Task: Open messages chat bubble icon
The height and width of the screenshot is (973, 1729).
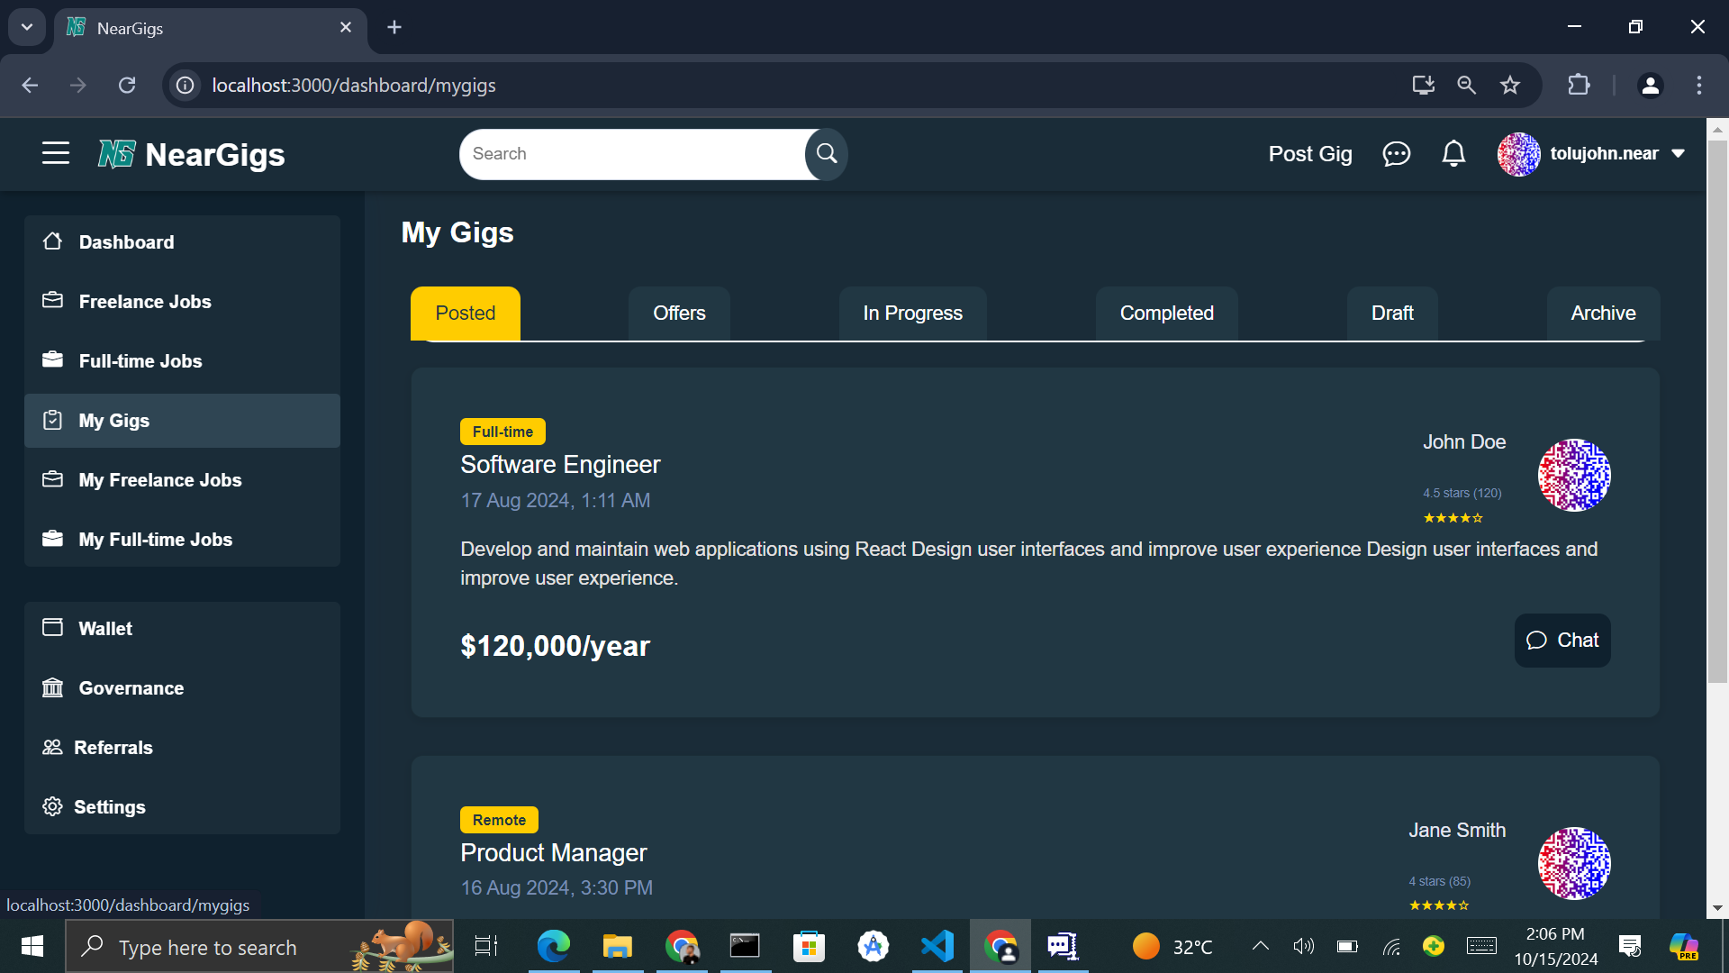Action: [x=1396, y=154]
